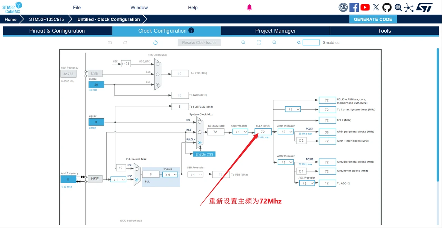Select HSI in System Clock Mux

pos(200,122)
